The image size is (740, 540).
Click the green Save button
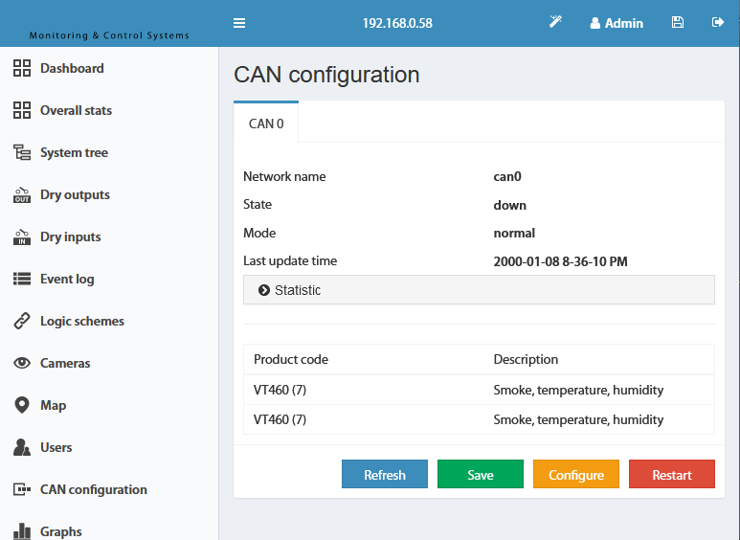[x=481, y=474]
